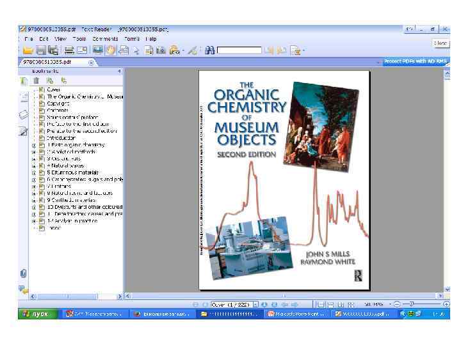Open the Signatures panel icon in side strip
The image size is (461, 345).
[x=23, y=131]
